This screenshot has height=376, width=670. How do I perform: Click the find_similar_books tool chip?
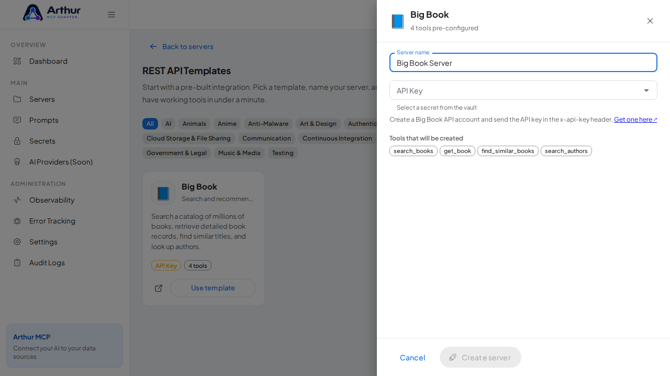pos(508,151)
